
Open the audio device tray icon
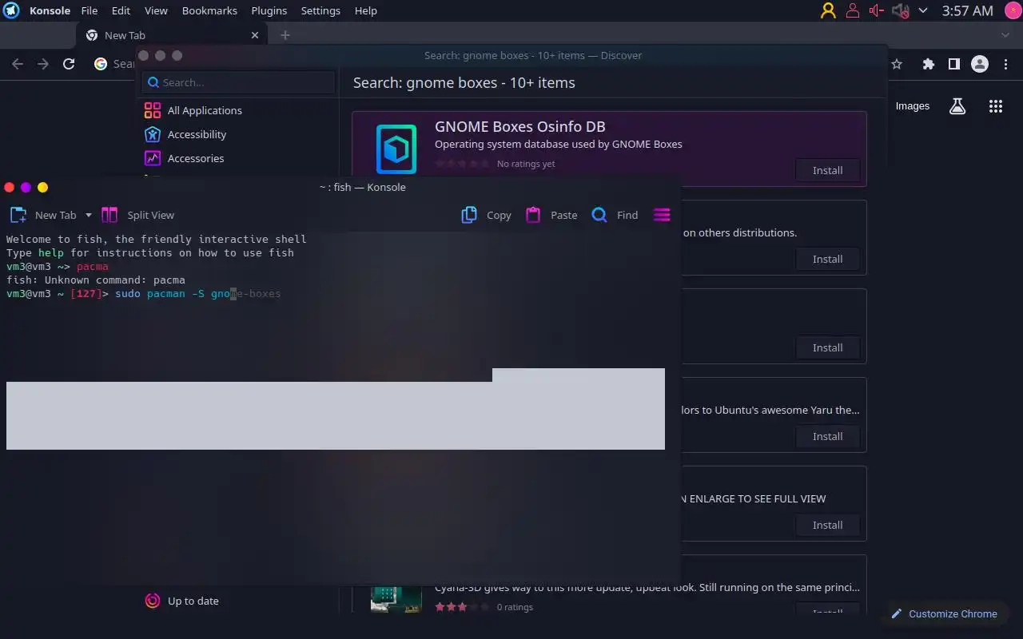pos(876,10)
